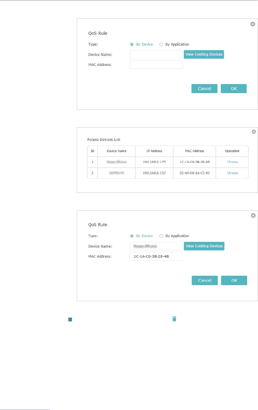Confirm OK in the filled QoS Rule dialog
The width and height of the screenshot is (258, 410).
coord(234,280)
